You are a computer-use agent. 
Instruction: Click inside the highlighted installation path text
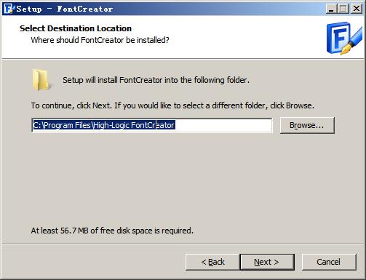pyautogui.click(x=104, y=125)
